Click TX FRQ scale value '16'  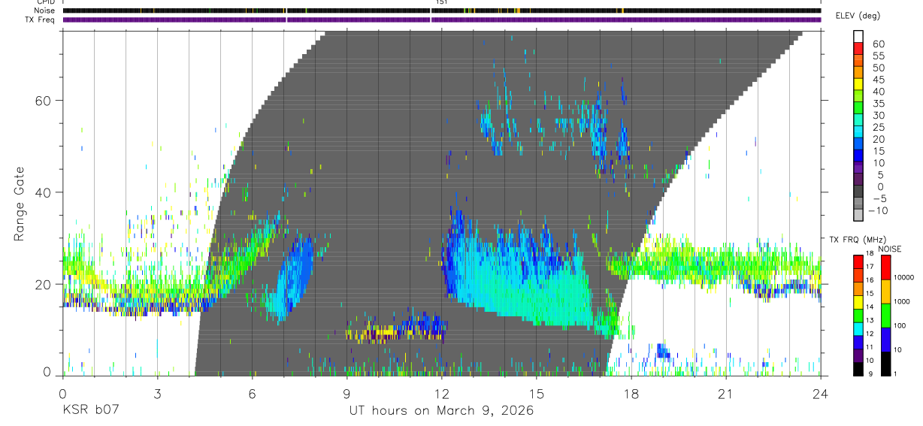coord(869,280)
